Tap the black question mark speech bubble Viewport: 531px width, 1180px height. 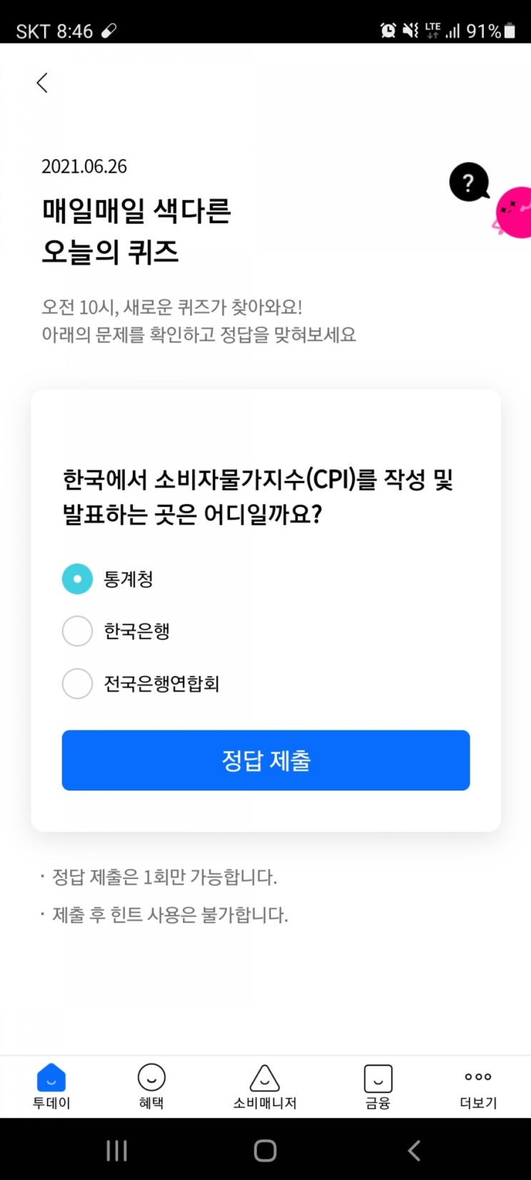(469, 183)
